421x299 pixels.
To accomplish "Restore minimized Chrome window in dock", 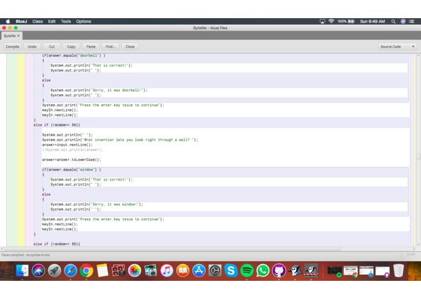I will [350, 271].
